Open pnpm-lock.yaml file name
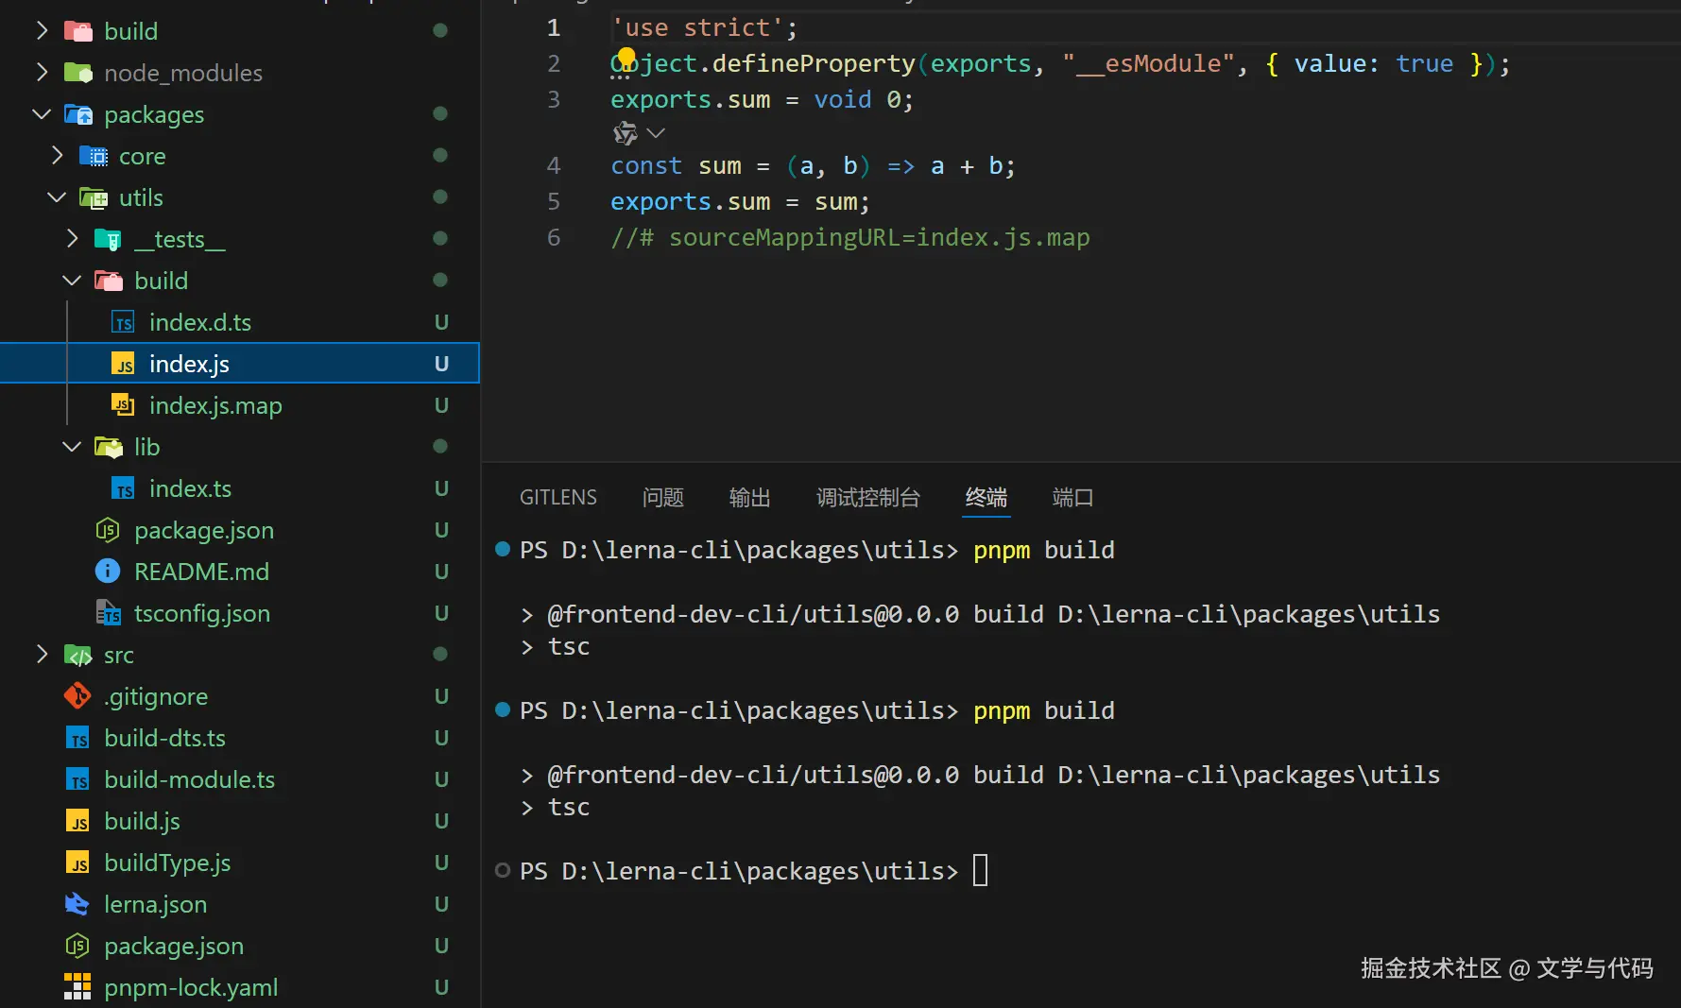 (191, 987)
